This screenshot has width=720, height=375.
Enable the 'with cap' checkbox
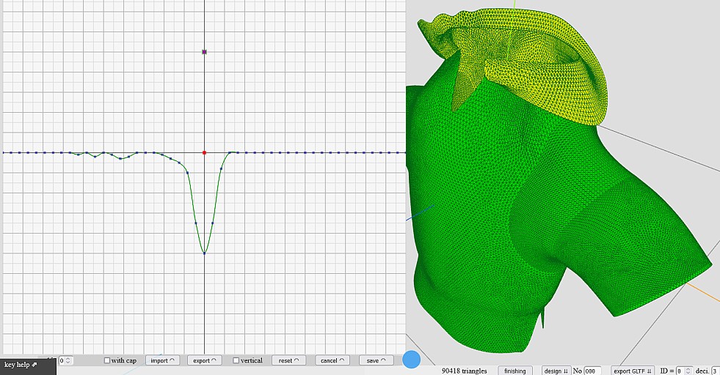[x=107, y=360]
